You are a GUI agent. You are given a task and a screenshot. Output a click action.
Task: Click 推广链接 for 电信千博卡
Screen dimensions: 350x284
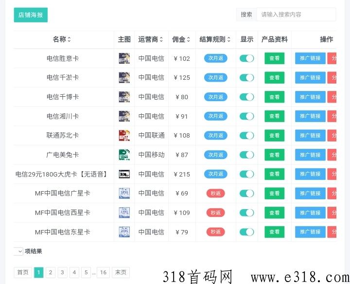[310, 97]
